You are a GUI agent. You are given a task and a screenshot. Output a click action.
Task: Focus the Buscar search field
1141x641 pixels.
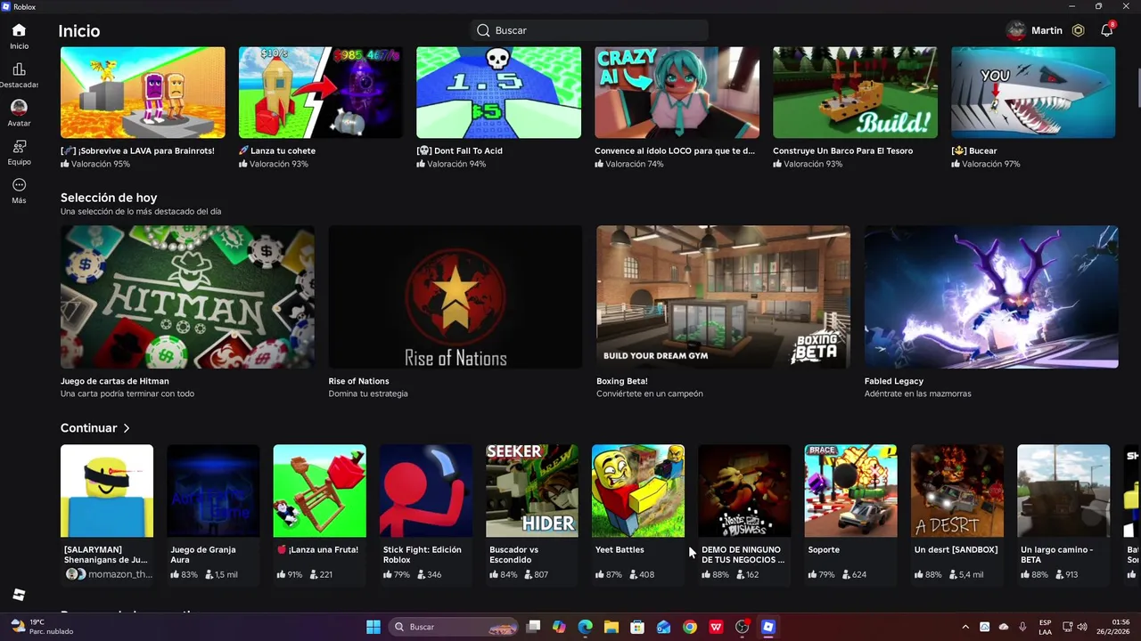[x=589, y=30]
